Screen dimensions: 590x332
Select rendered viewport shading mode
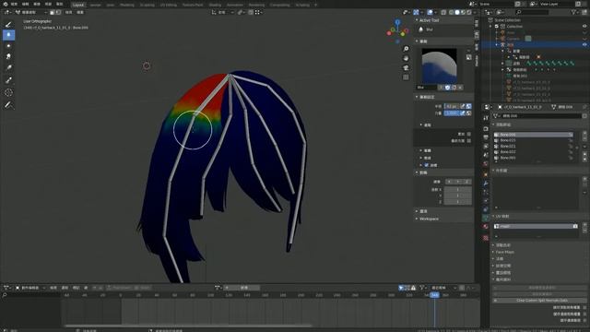[x=469, y=12]
